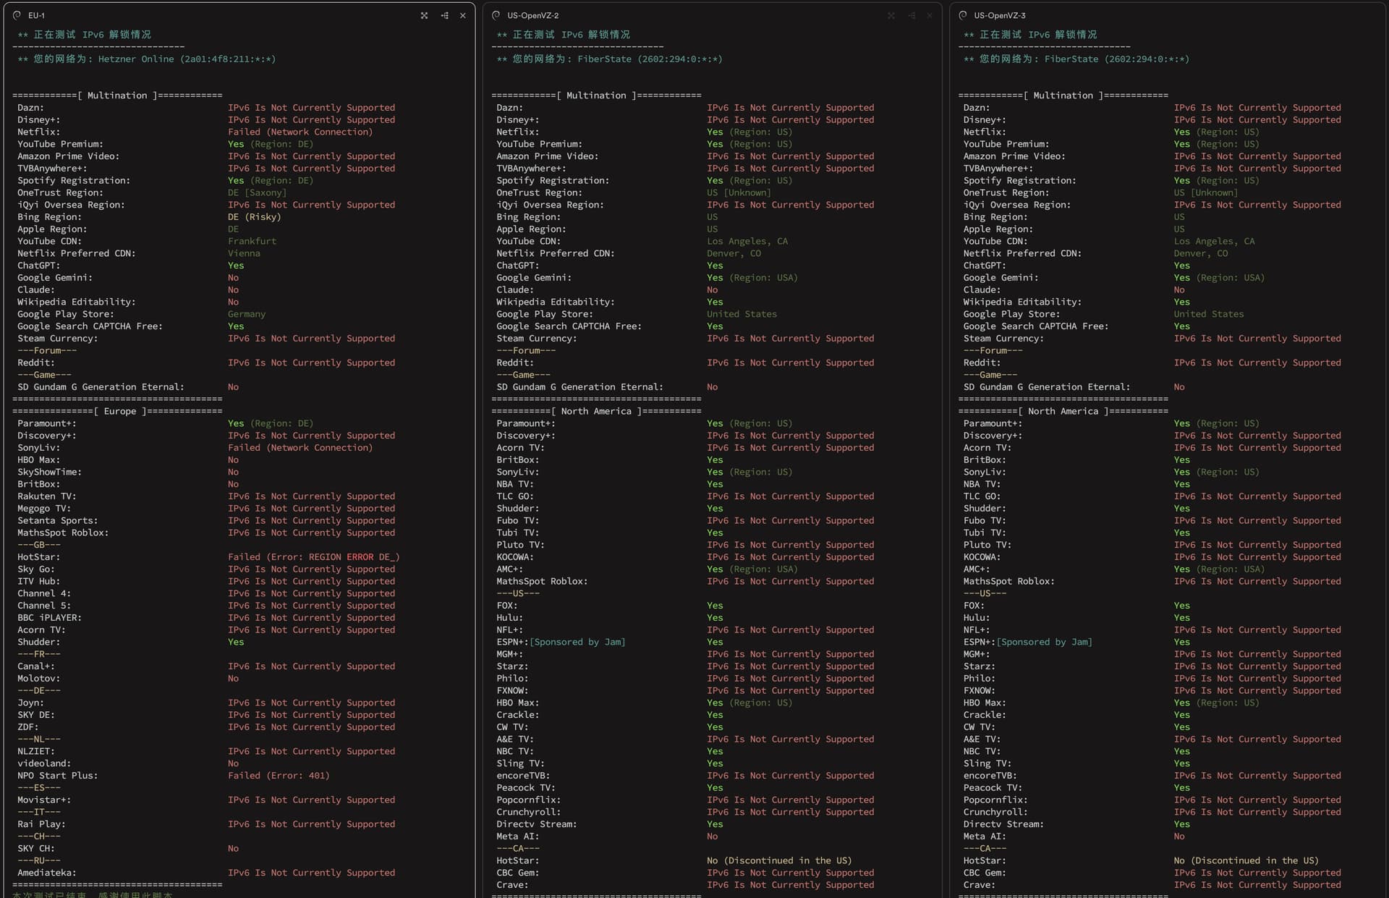Click the 'videoland:' label in EU-1
This screenshot has height=898, width=1389.
[44, 763]
